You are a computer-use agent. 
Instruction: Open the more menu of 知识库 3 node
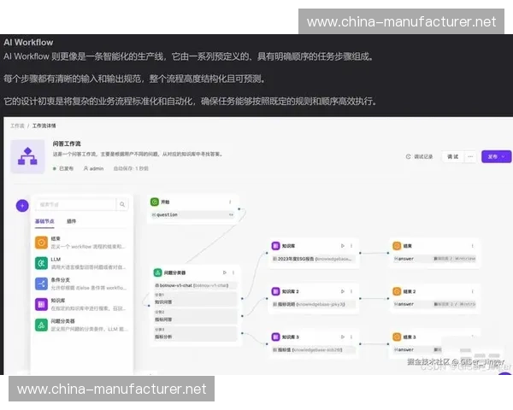(x=351, y=337)
